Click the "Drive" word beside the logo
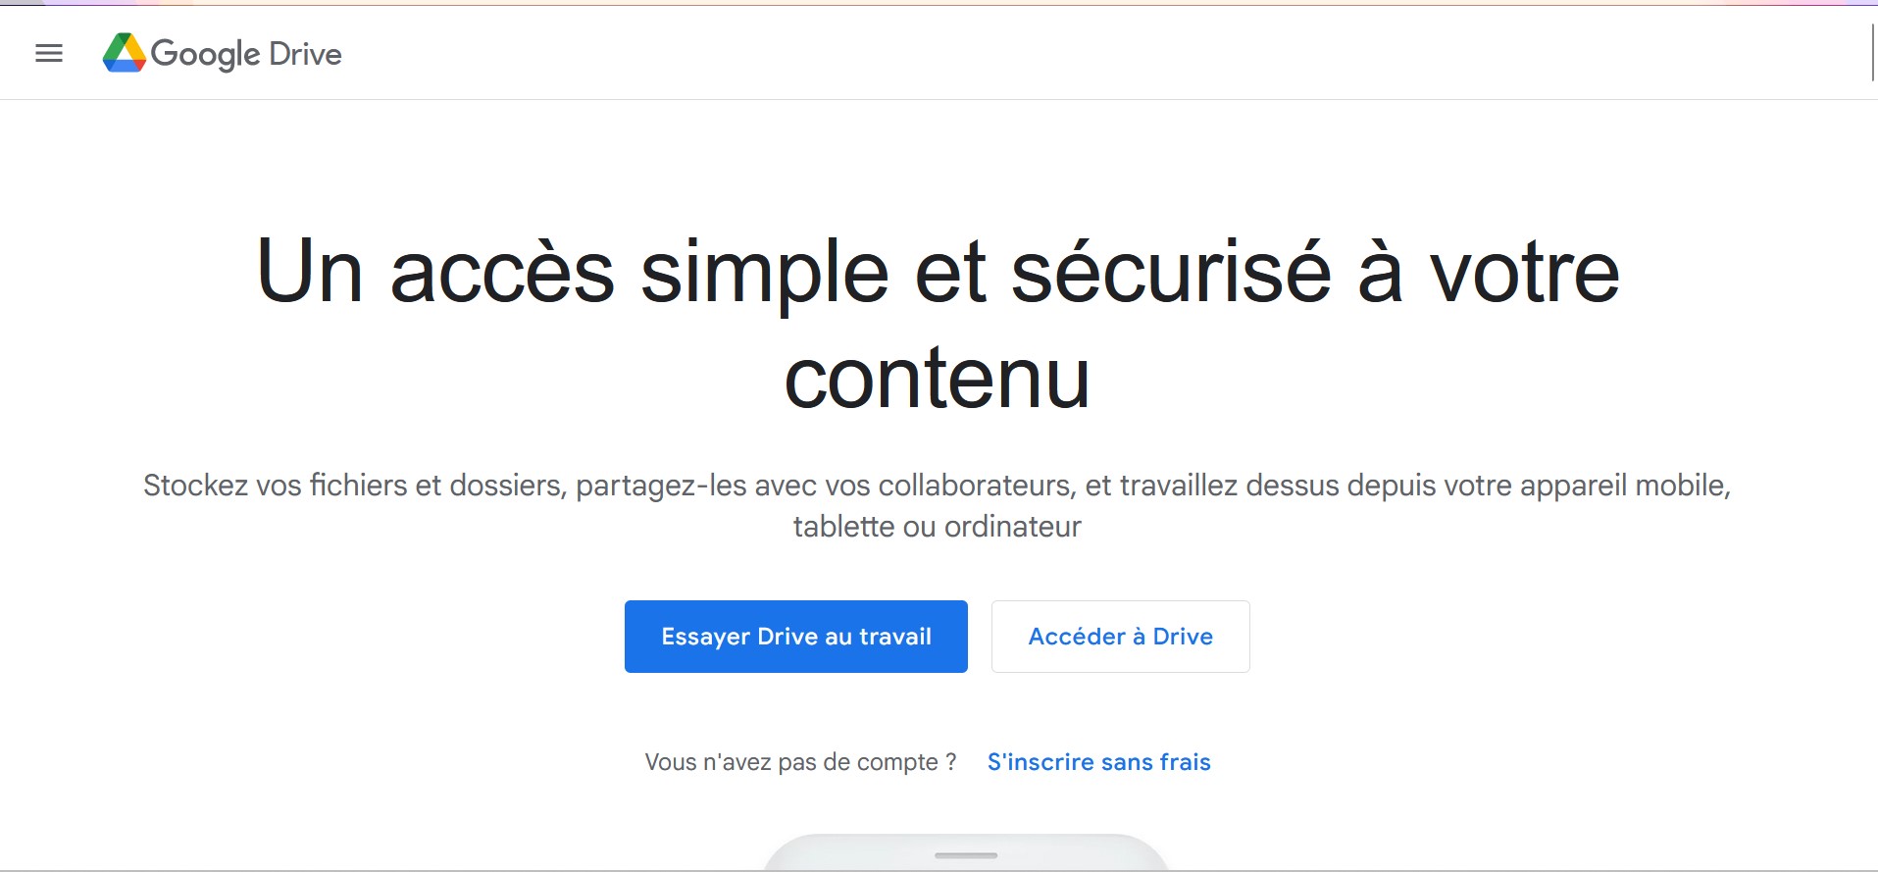Screen dimensions: 1878x872 305,54
